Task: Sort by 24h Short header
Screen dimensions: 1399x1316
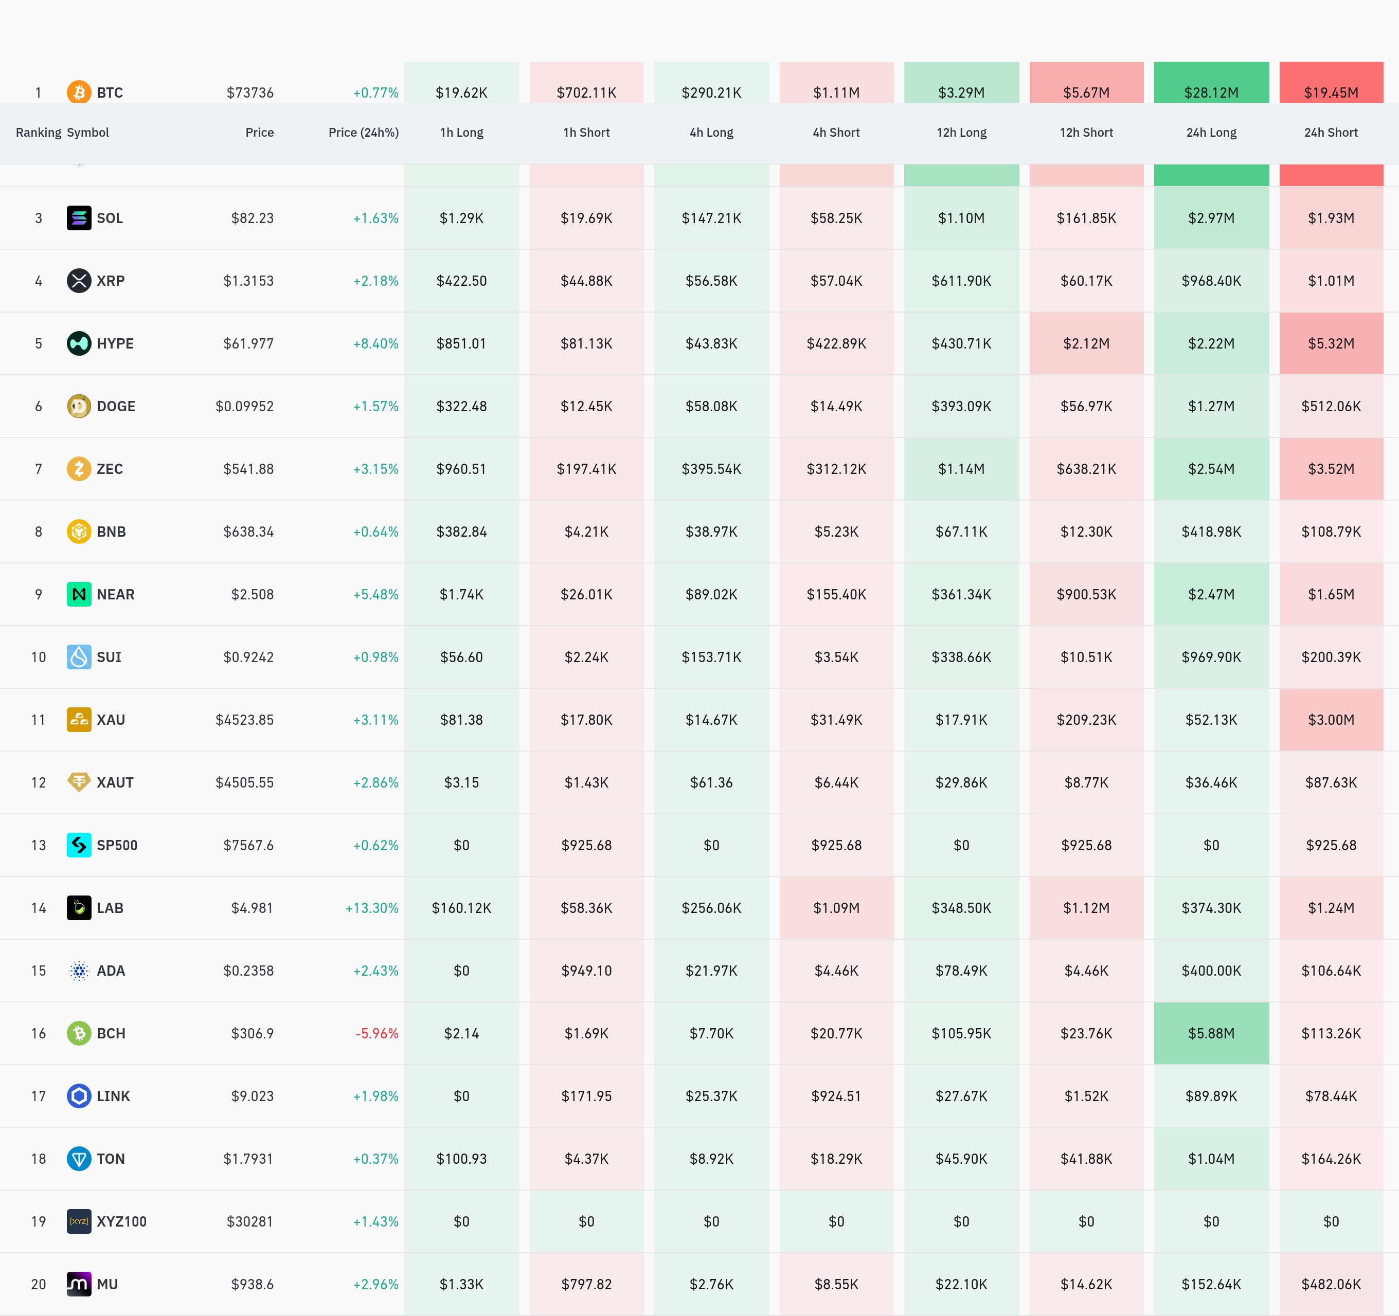Action: click(x=1331, y=132)
